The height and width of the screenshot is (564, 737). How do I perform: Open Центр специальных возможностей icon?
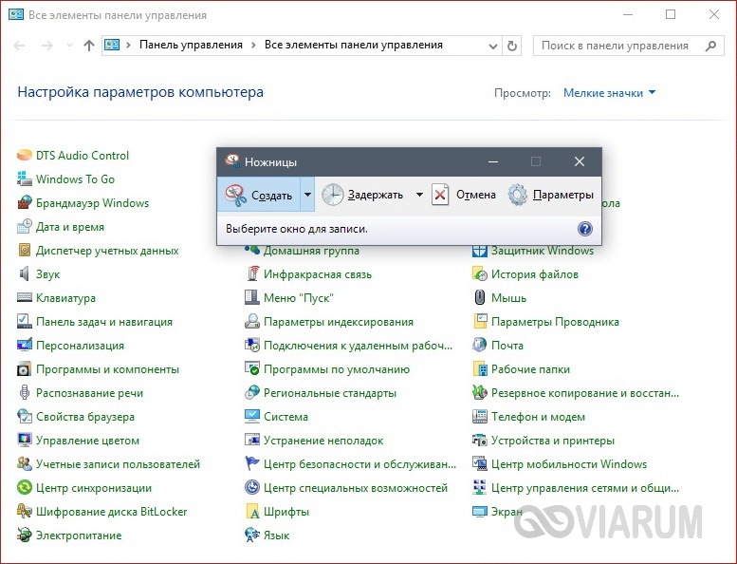(x=252, y=488)
